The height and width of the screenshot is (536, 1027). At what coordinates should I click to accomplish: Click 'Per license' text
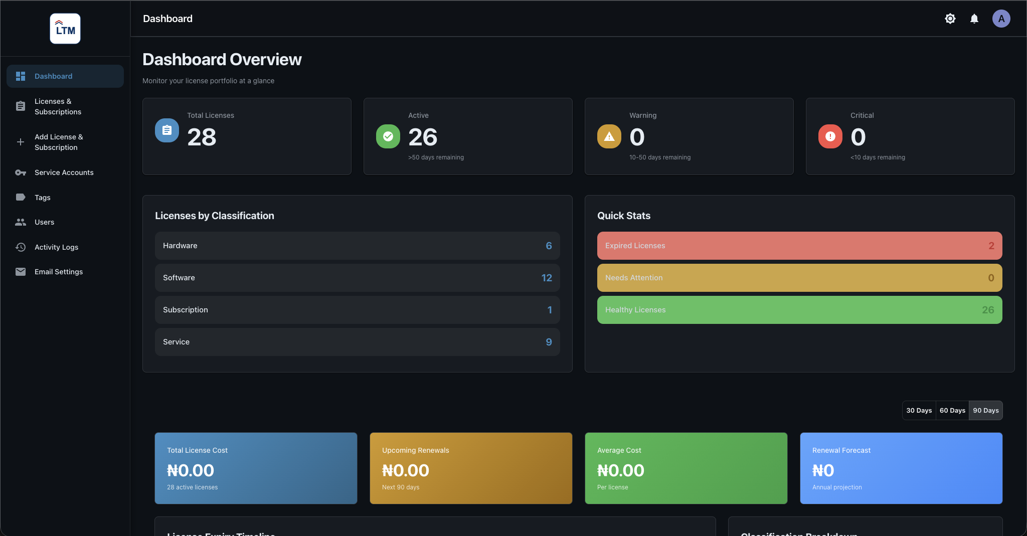[x=612, y=487]
